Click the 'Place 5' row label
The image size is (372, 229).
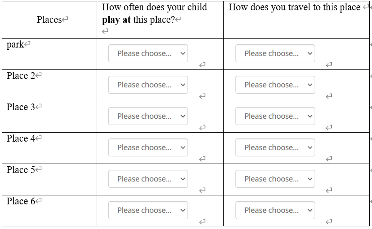tap(21, 170)
